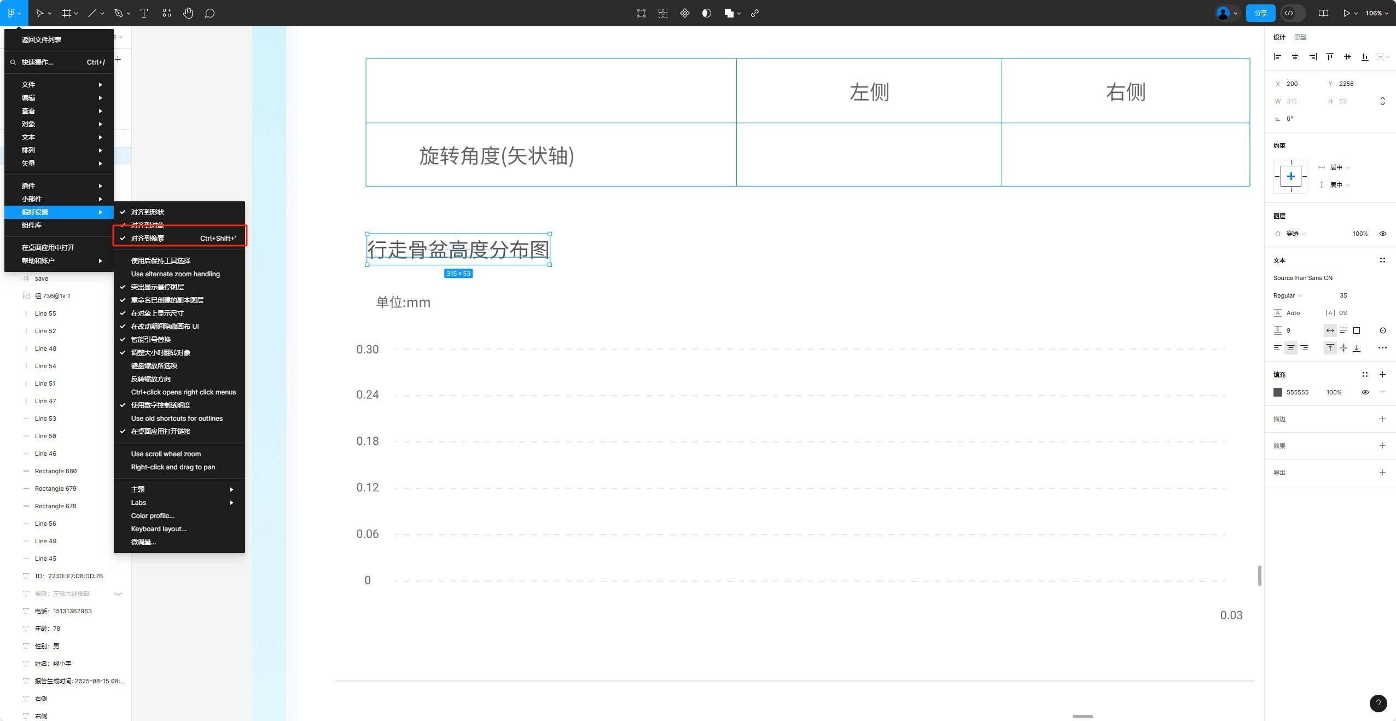Add an effect with the 效果 plus
The width and height of the screenshot is (1396, 721).
click(1382, 446)
